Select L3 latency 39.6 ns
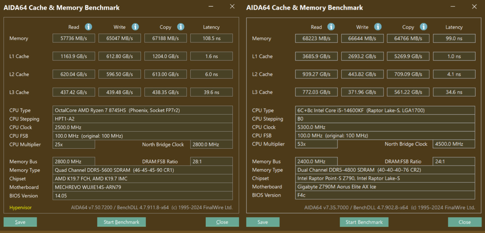Image resolution: width=485 pixels, height=233 pixels. pyautogui.click(x=211, y=92)
